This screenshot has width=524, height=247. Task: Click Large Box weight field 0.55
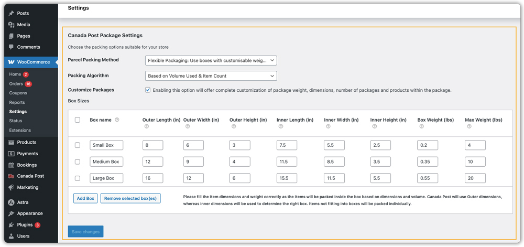pos(428,178)
